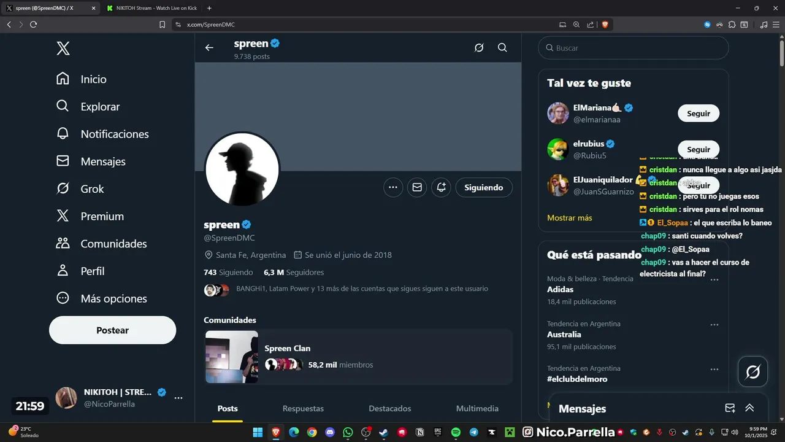Open the browser extensions puzzle icon
Image resolution: width=785 pixels, height=442 pixels.
(732, 25)
